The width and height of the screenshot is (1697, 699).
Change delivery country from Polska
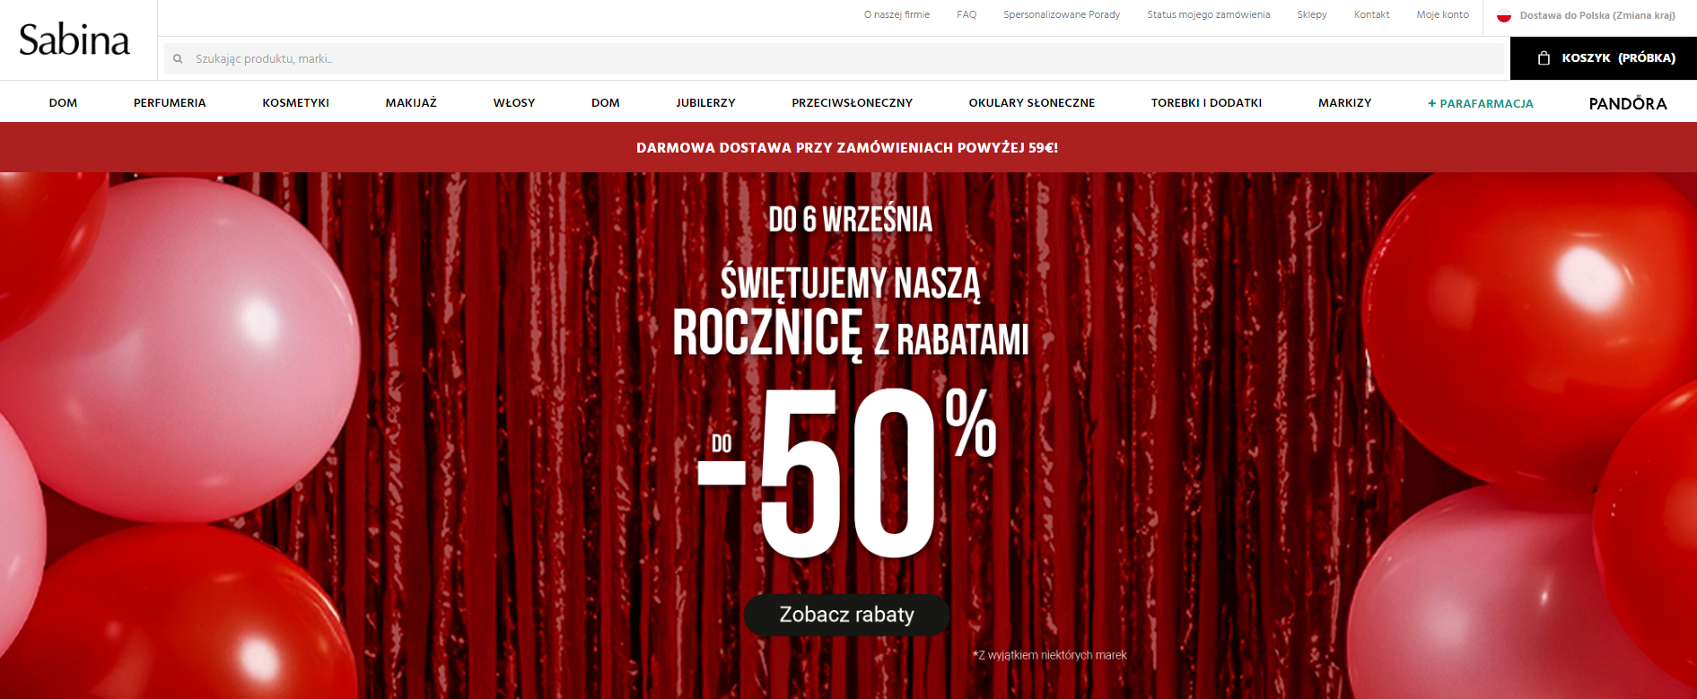(x=1597, y=15)
